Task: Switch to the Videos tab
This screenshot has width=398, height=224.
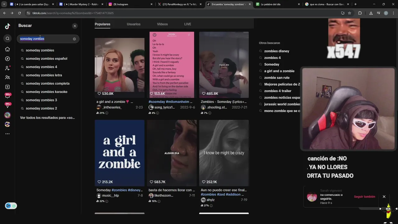Action: pyautogui.click(x=162, y=24)
